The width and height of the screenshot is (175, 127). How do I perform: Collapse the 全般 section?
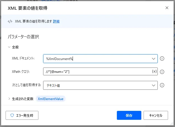tap(9, 47)
